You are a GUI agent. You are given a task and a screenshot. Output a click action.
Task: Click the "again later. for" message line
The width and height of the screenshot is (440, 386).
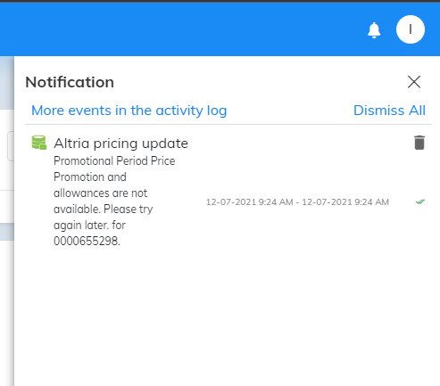point(89,226)
